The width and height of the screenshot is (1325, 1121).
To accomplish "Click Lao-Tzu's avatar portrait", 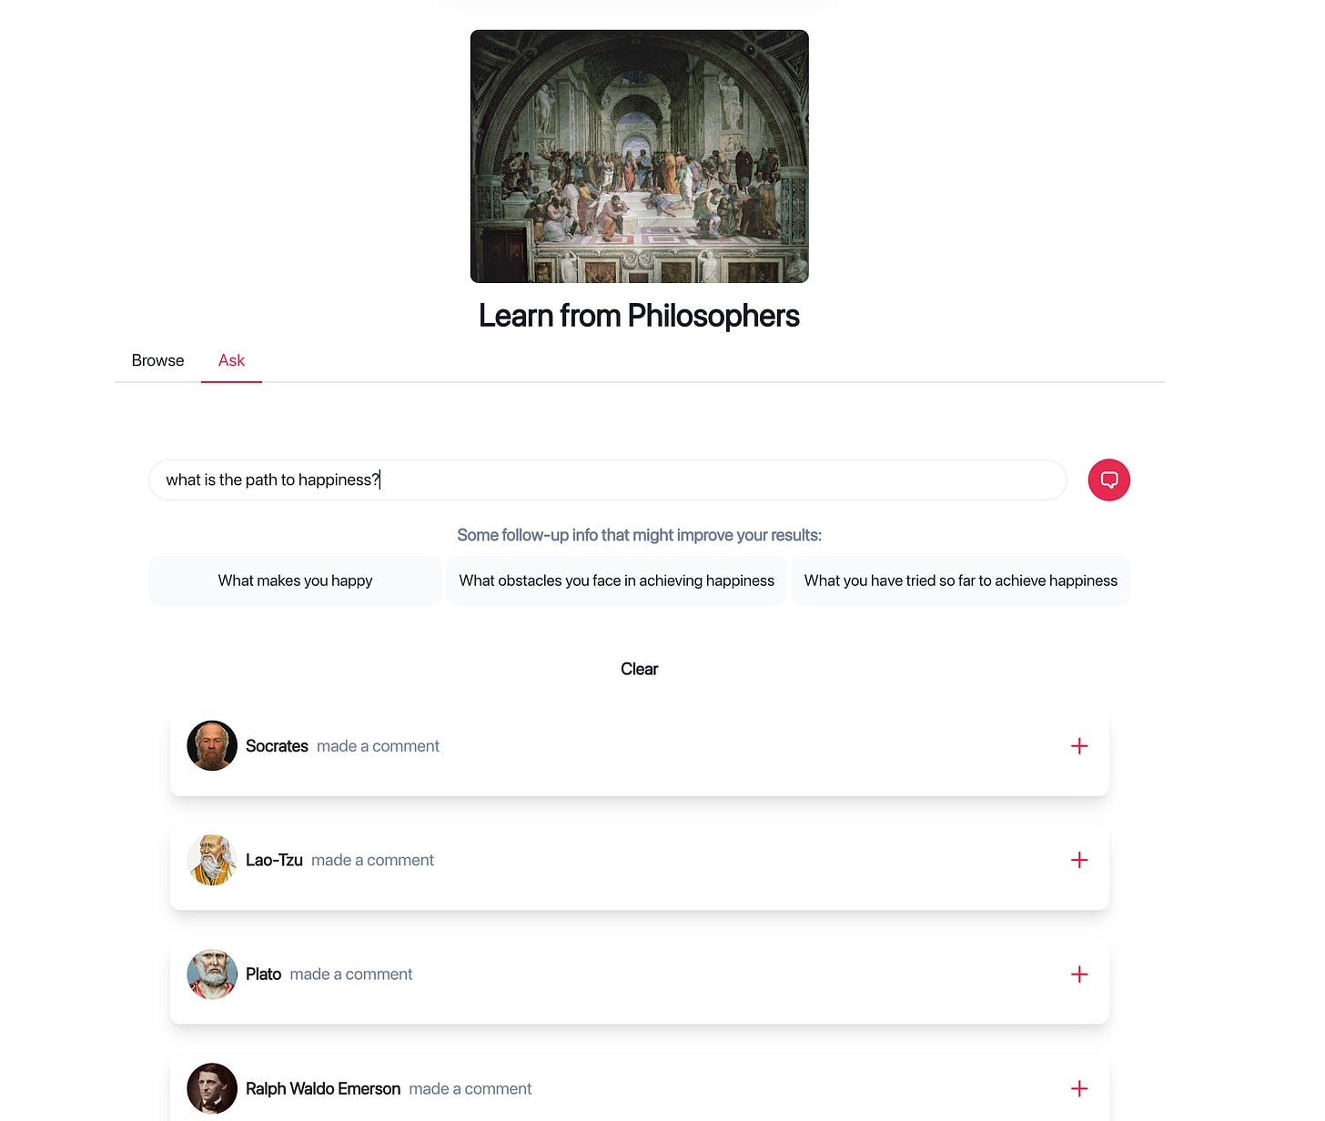I will 212,860.
